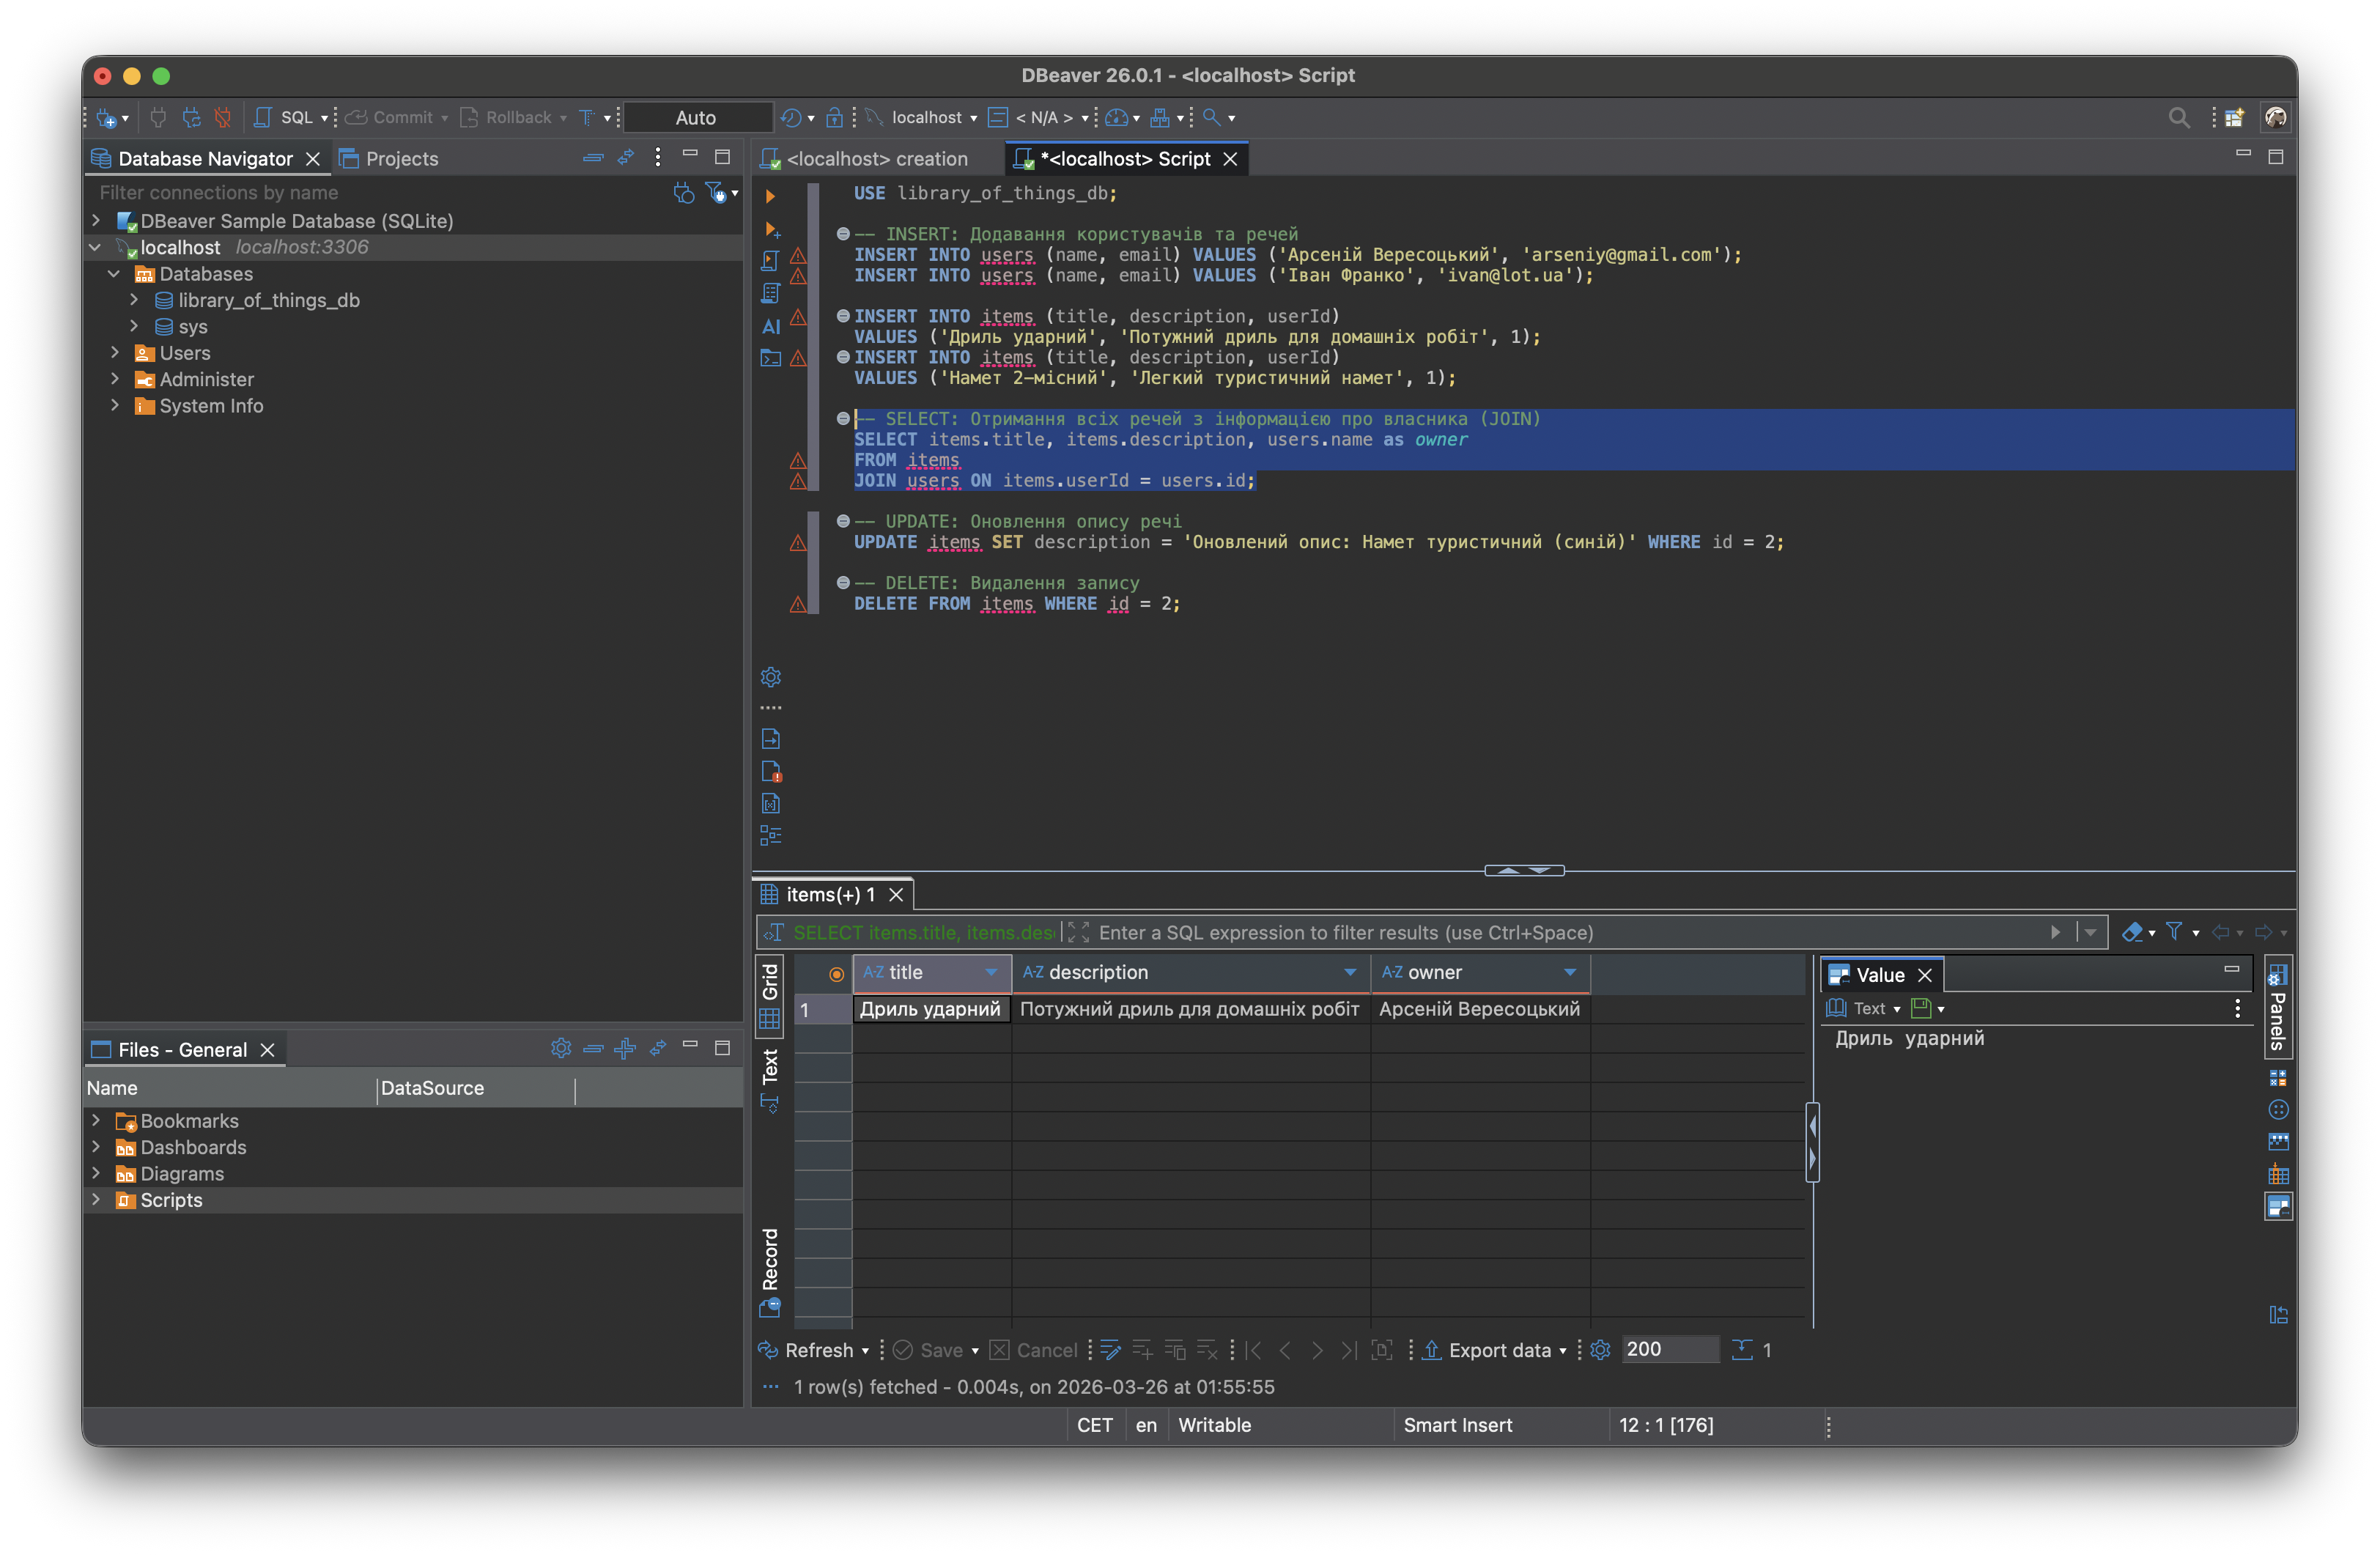Open the custom filter funnel icon
Screen dimensions: 2380x1555
tap(2174, 932)
